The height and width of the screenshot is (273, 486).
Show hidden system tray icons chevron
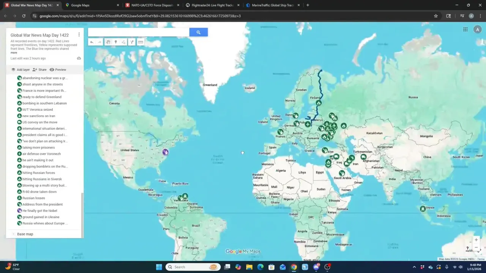pos(414,267)
